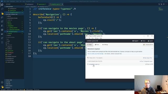Open the Docker view in the activity bar
168x94 pixels.
2,34
